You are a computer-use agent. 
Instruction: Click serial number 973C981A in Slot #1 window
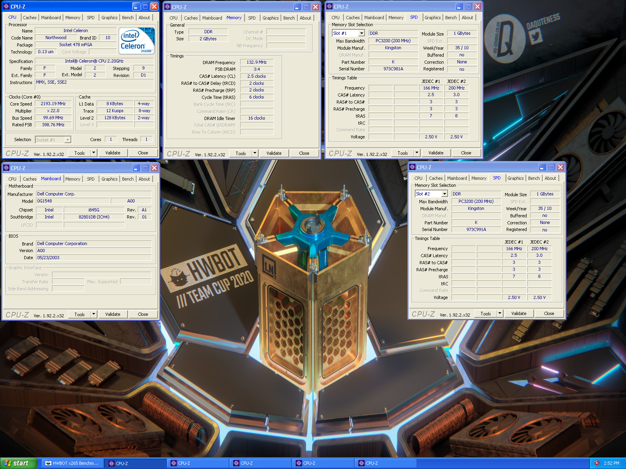coord(393,69)
